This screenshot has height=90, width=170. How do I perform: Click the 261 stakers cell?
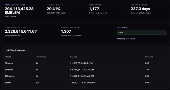(147, 76)
